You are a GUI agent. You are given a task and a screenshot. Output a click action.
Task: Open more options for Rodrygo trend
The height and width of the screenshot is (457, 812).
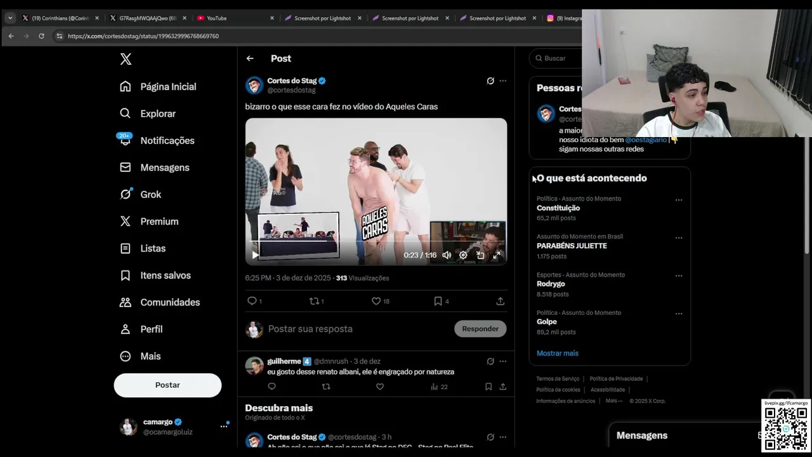tap(679, 276)
